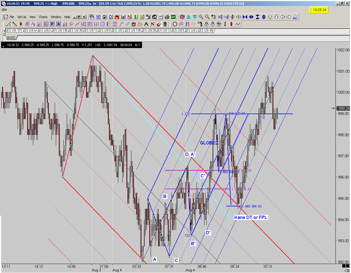Viewport: 351px width, 273px height.
Task: Click the red candlestick chart icon
Action: pyautogui.click(x=231, y=24)
